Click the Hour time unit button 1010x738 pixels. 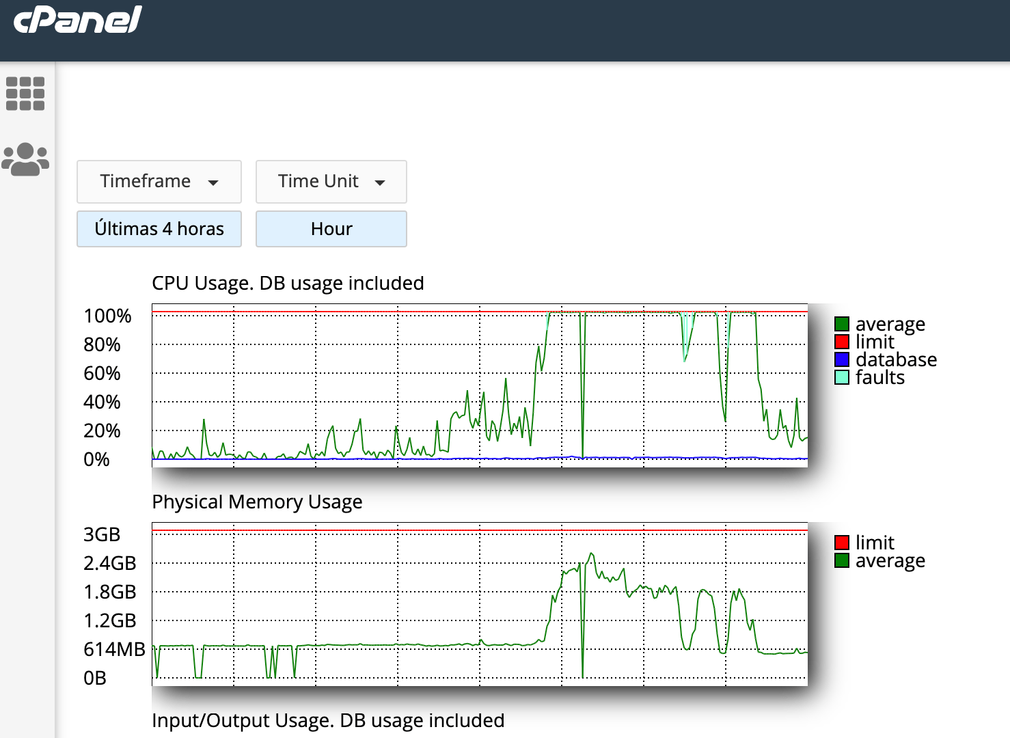point(331,229)
